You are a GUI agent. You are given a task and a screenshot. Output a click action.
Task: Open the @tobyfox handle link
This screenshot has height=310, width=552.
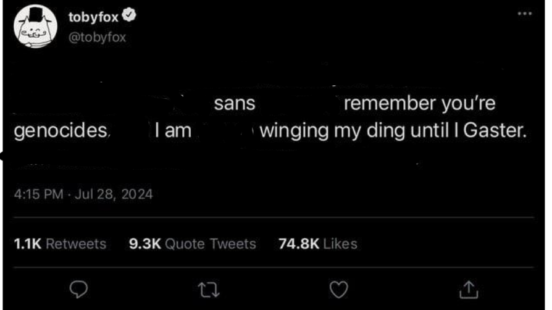tap(96, 37)
